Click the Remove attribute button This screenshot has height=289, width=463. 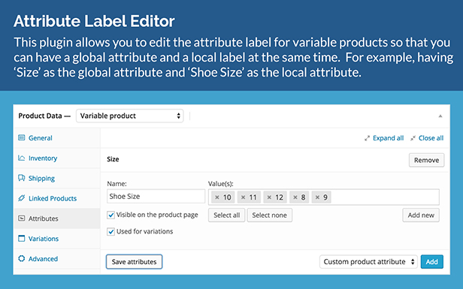[x=426, y=160]
